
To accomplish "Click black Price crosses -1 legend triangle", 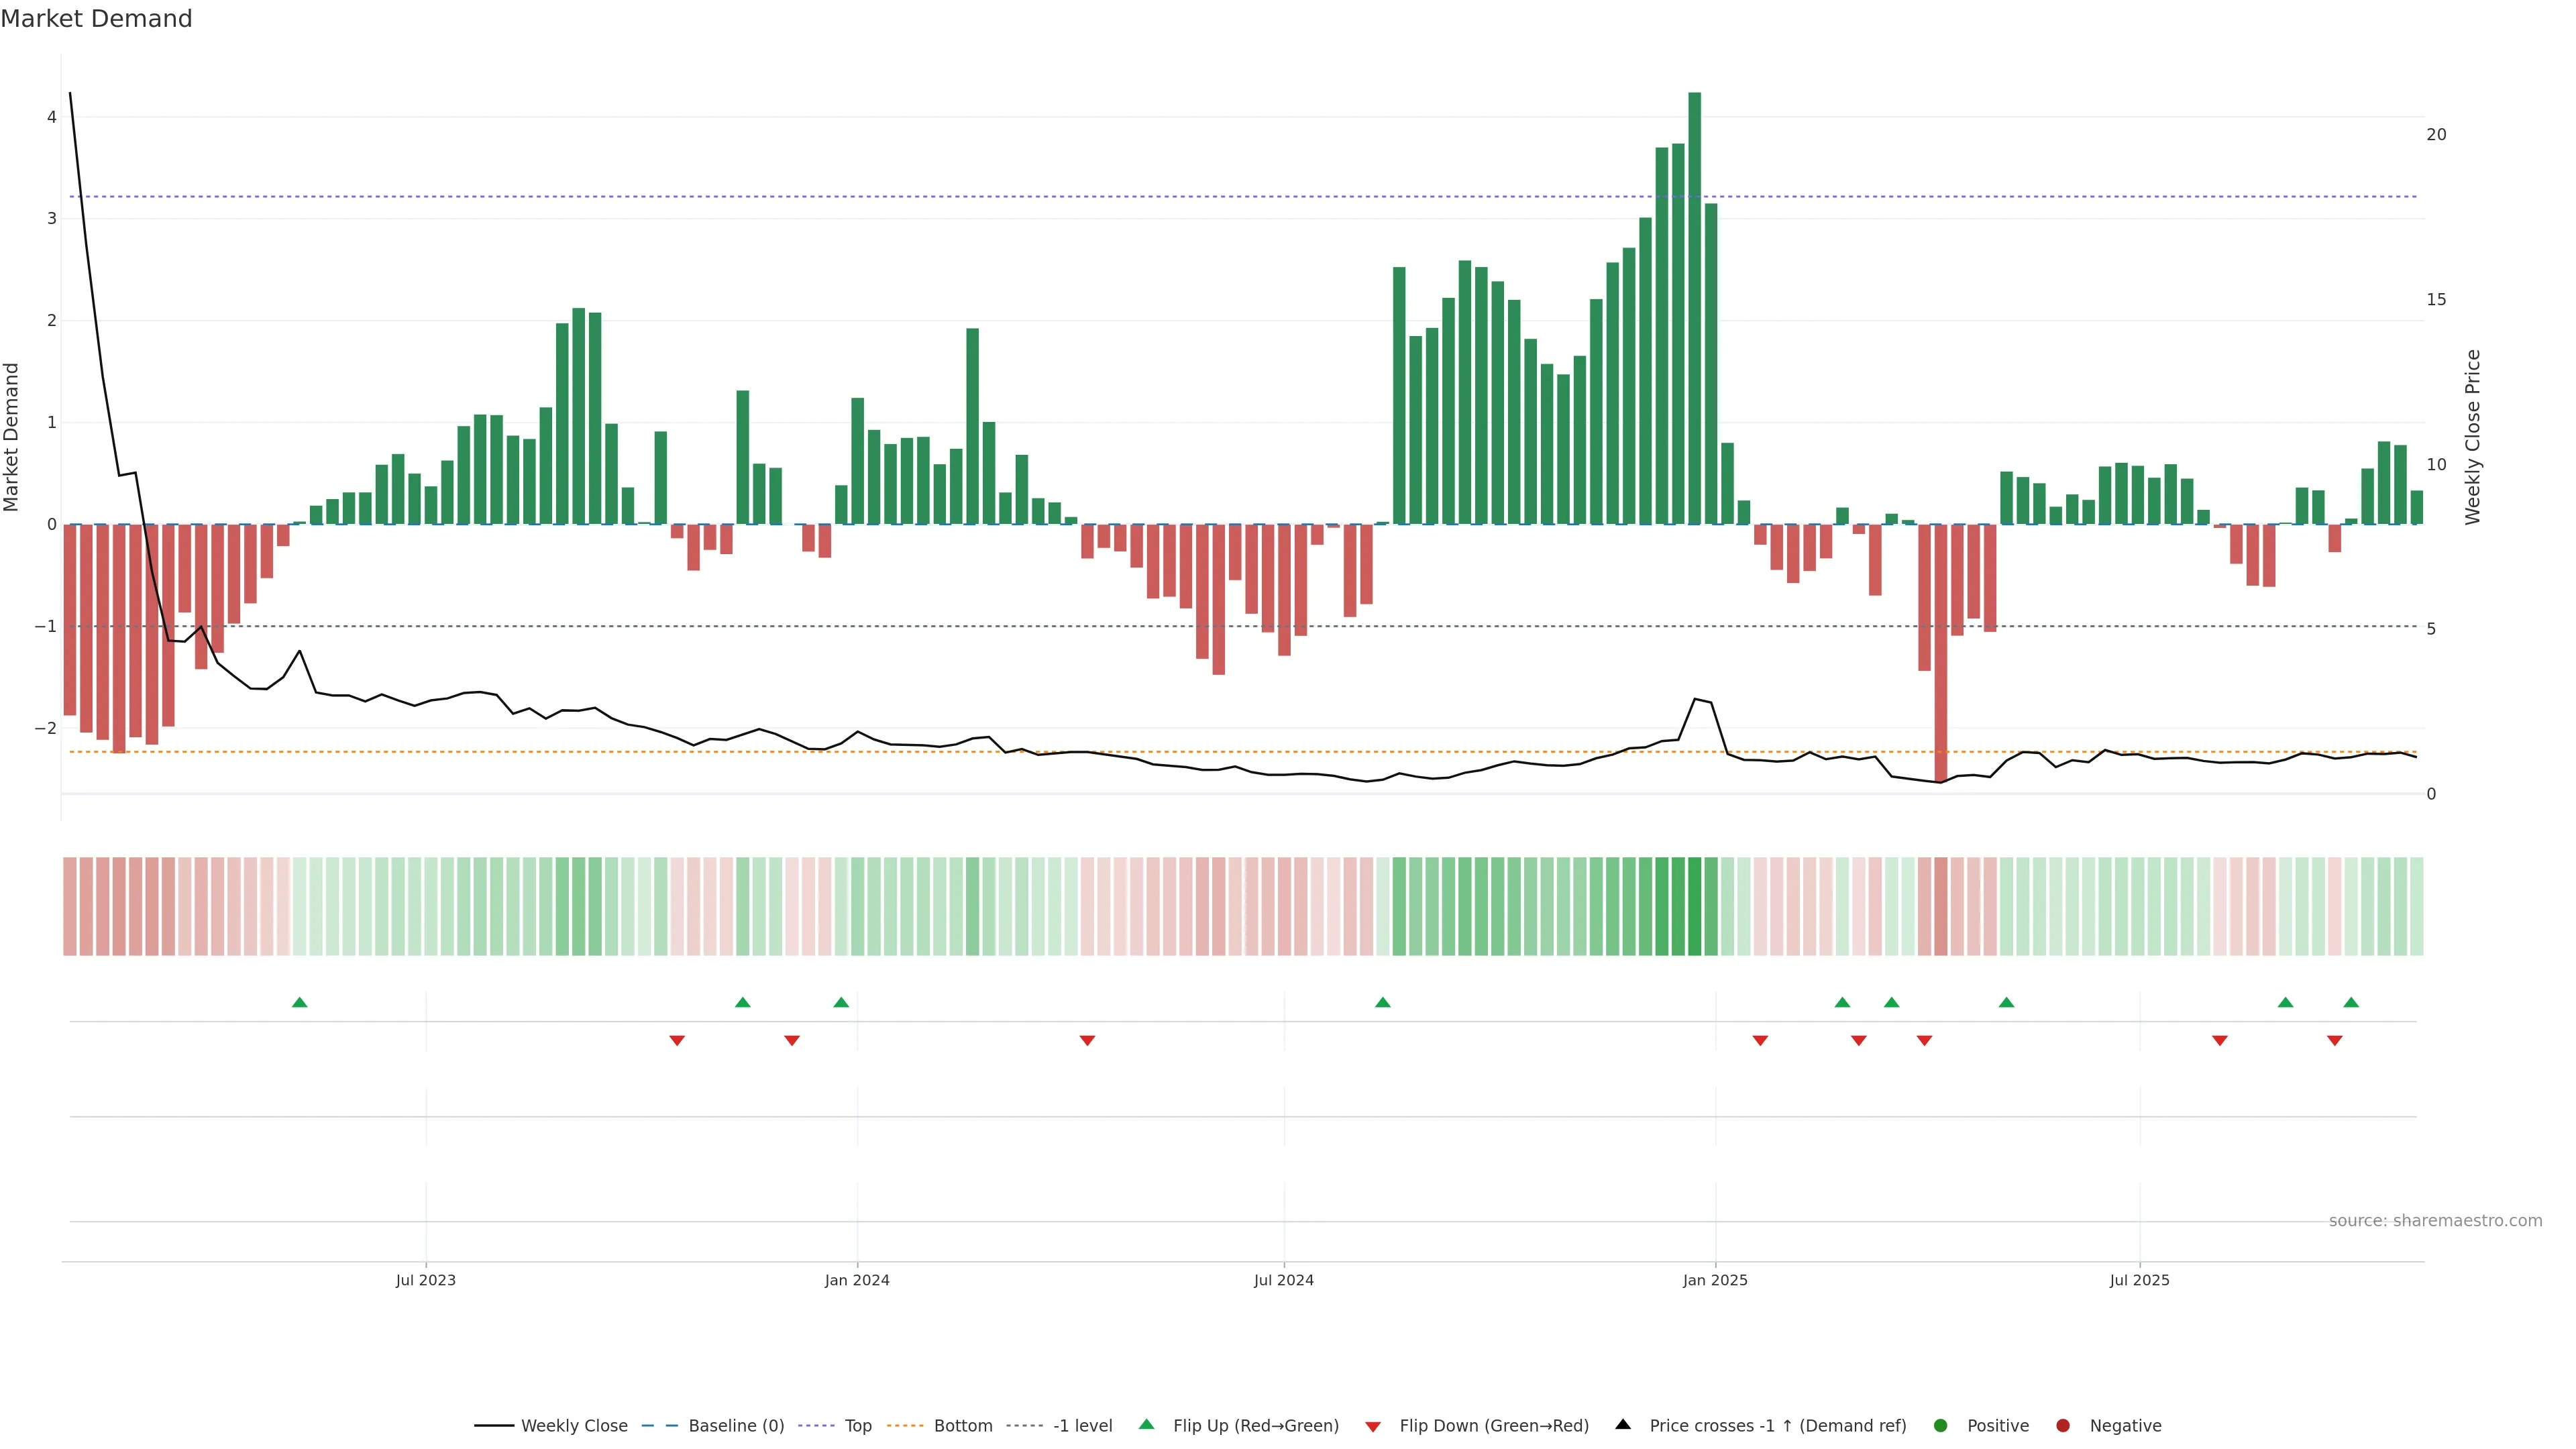I will pyautogui.click(x=1623, y=1425).
